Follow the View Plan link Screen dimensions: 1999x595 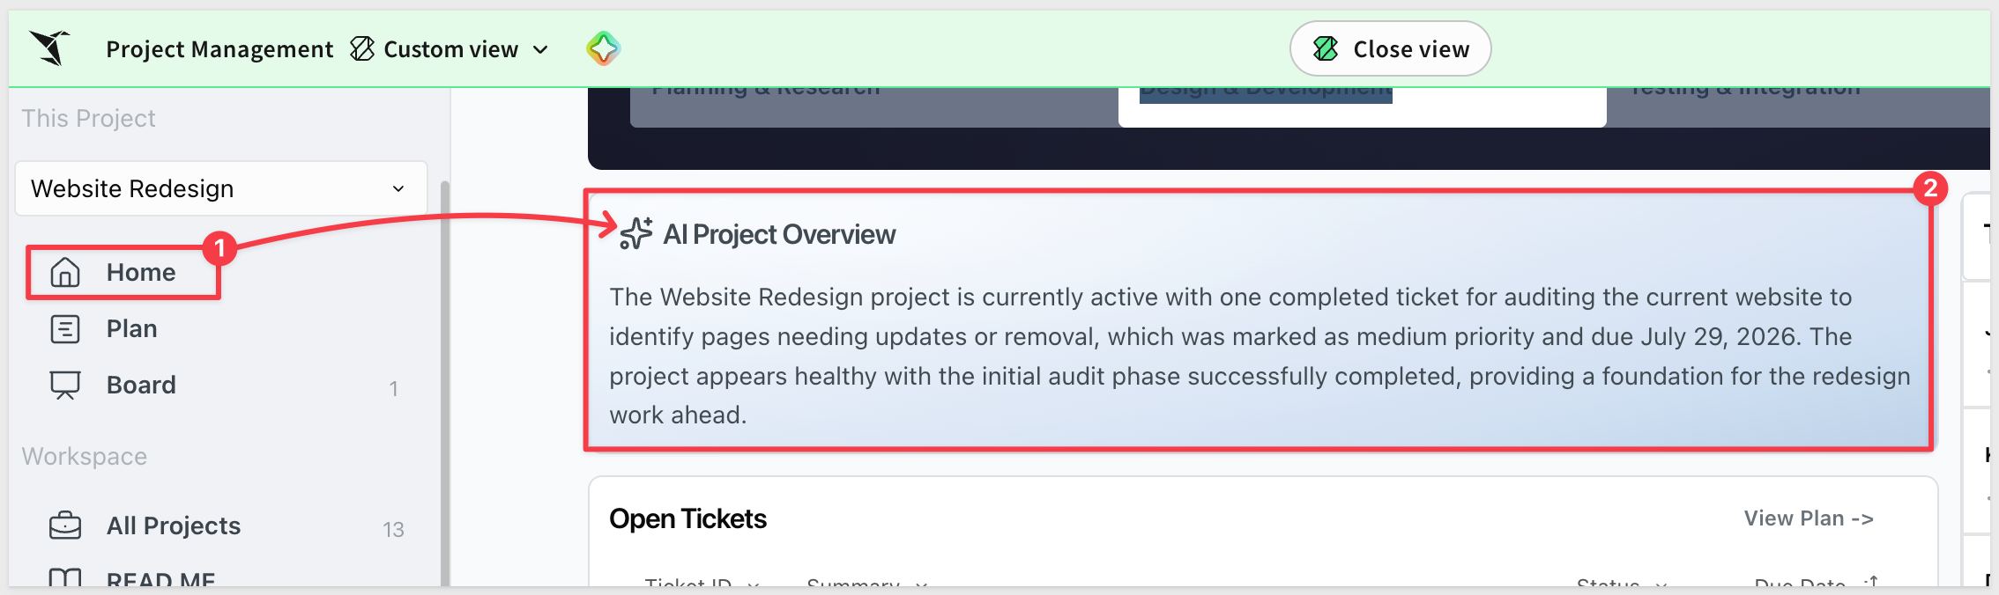[1809, 518]
